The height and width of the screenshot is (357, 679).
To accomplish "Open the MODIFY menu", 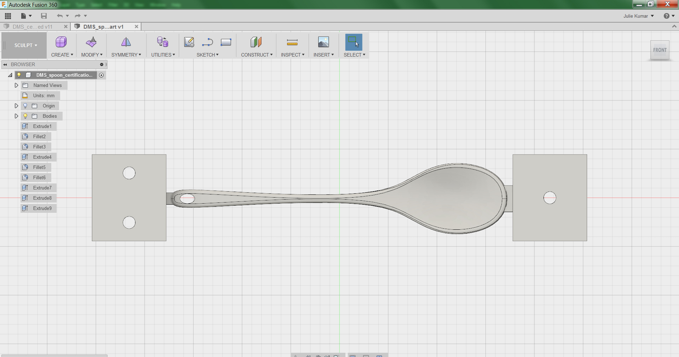I will click(x=92, y=55).
